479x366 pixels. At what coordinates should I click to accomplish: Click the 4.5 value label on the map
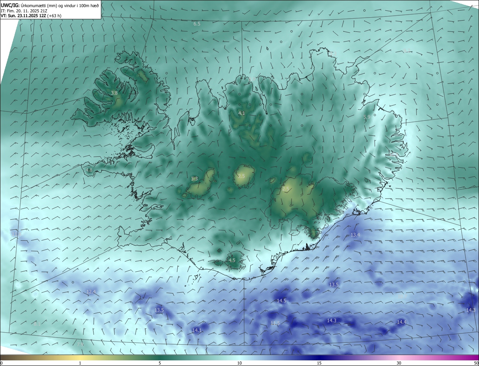(x=232, y=260)
